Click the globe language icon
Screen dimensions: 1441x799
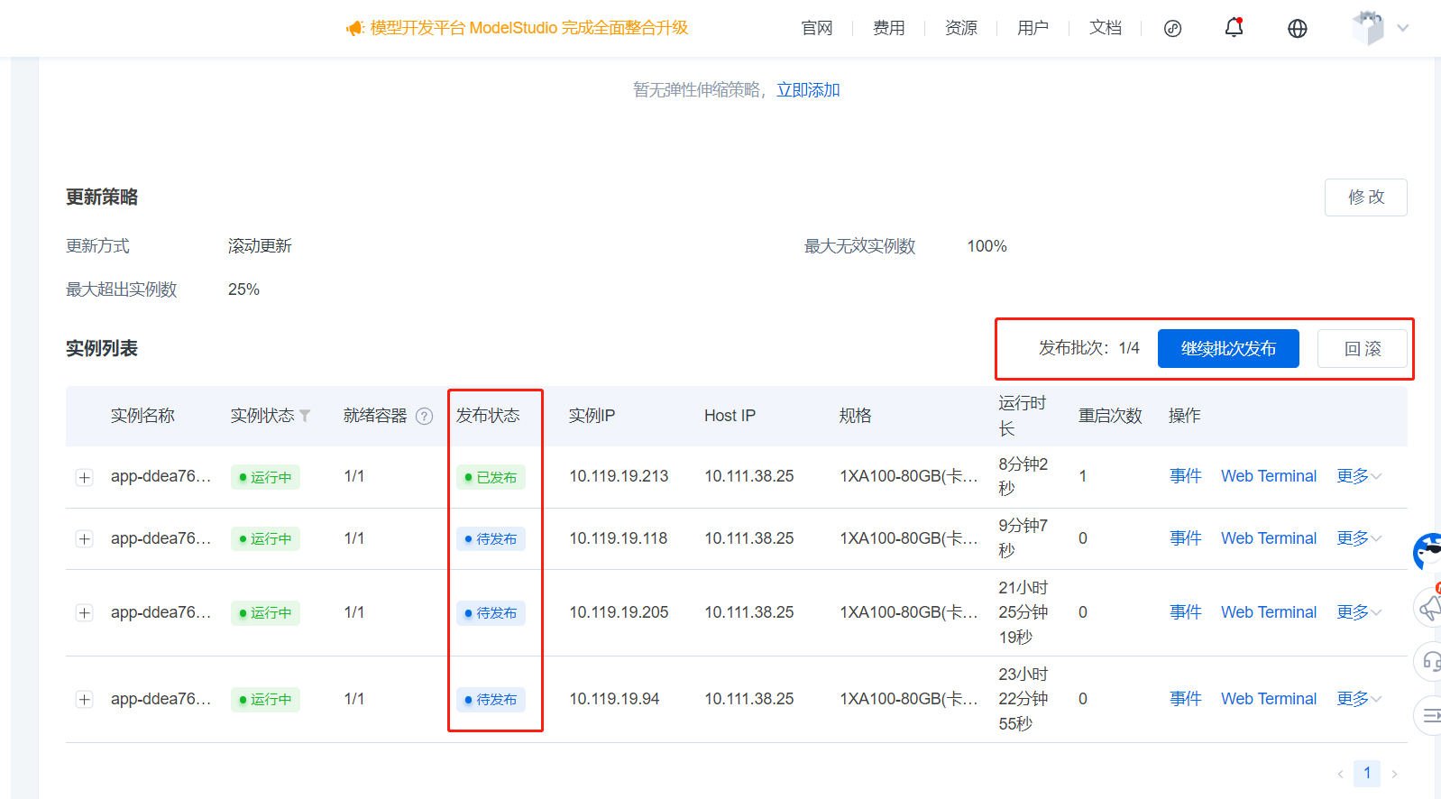pos(1297,29)
